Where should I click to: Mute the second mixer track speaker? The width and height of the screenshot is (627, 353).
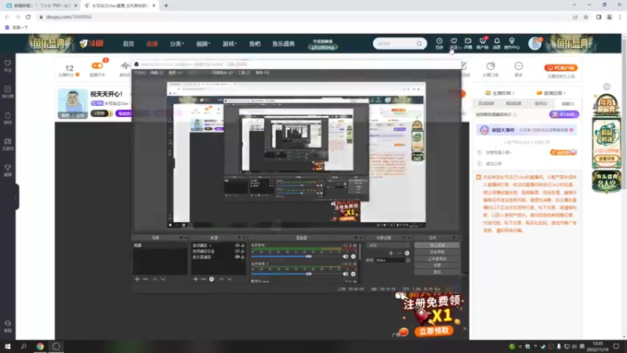pos(345,274)
